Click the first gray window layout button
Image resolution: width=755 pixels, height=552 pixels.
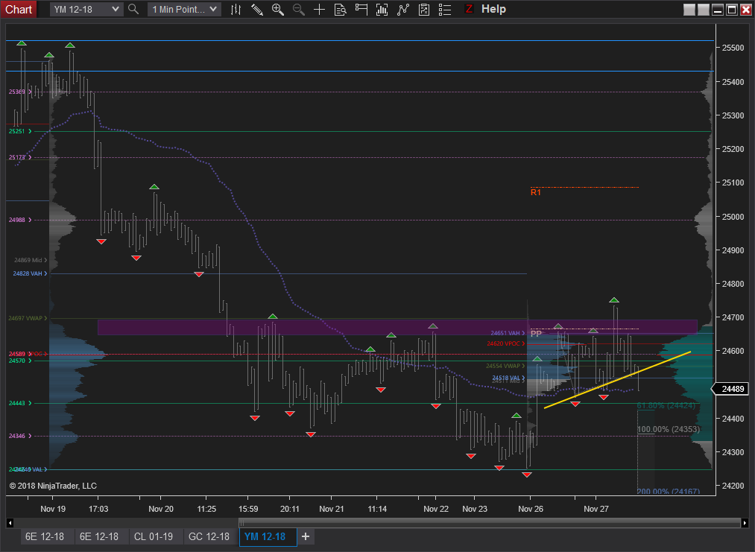coord(689,10)
